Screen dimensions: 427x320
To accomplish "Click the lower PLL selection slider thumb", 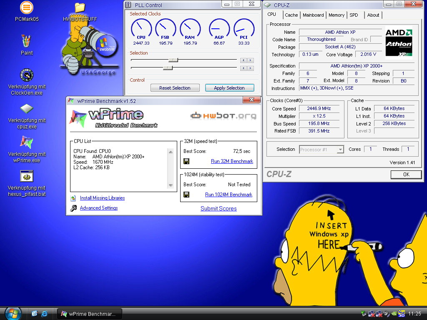I will pyautogui.click(x=168, y=68).
